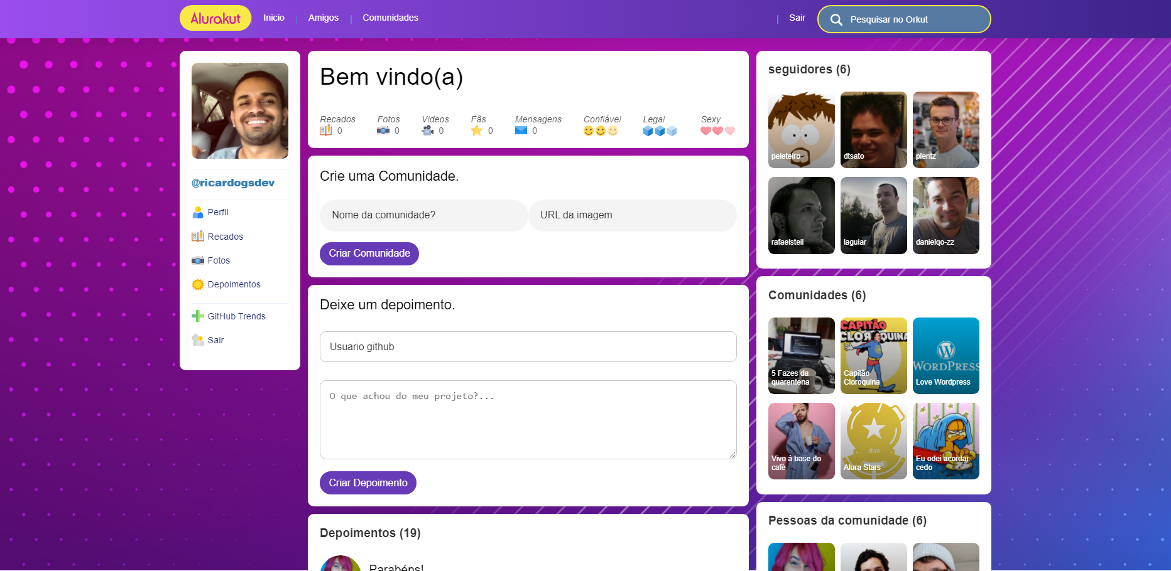The width and height of the screenshot is (1171, 571).
Task: Click the green plus icon beside GitHub Trends
Action: point(197,316)
